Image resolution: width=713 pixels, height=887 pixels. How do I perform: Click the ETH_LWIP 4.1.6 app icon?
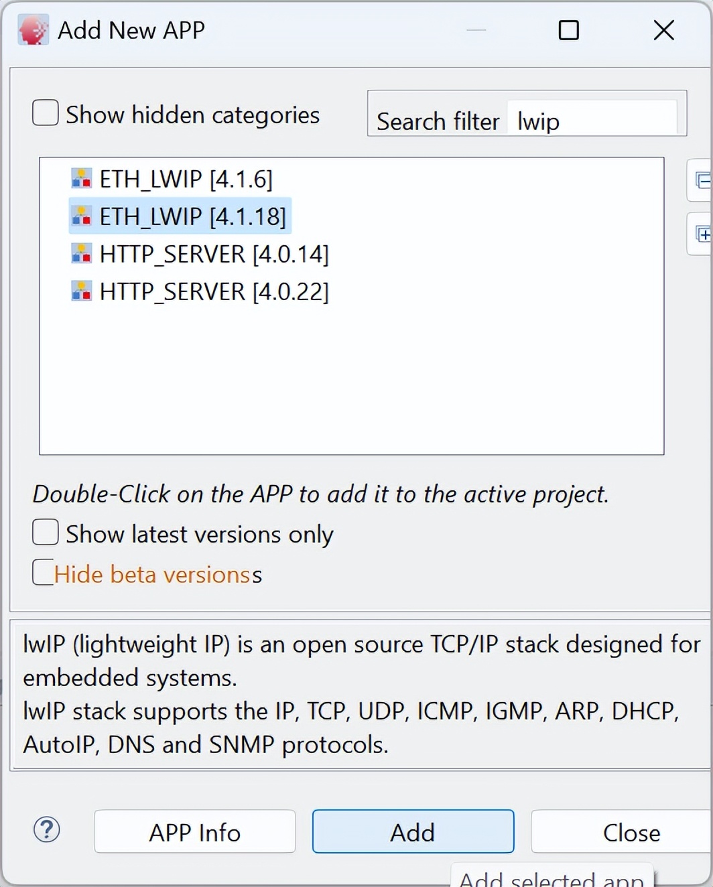81,179
